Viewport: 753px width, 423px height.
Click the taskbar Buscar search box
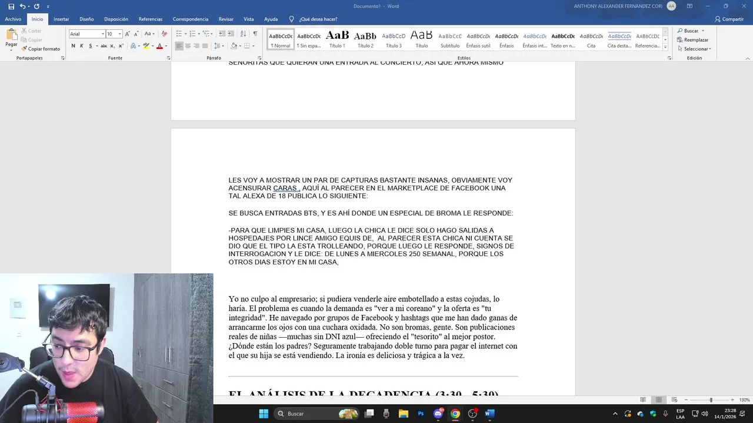point(317,414)
